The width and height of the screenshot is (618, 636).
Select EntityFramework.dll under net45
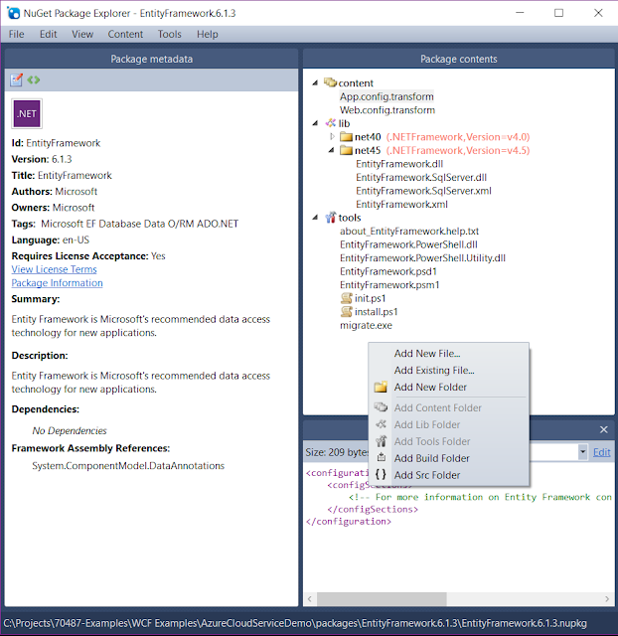pos(399,164)
